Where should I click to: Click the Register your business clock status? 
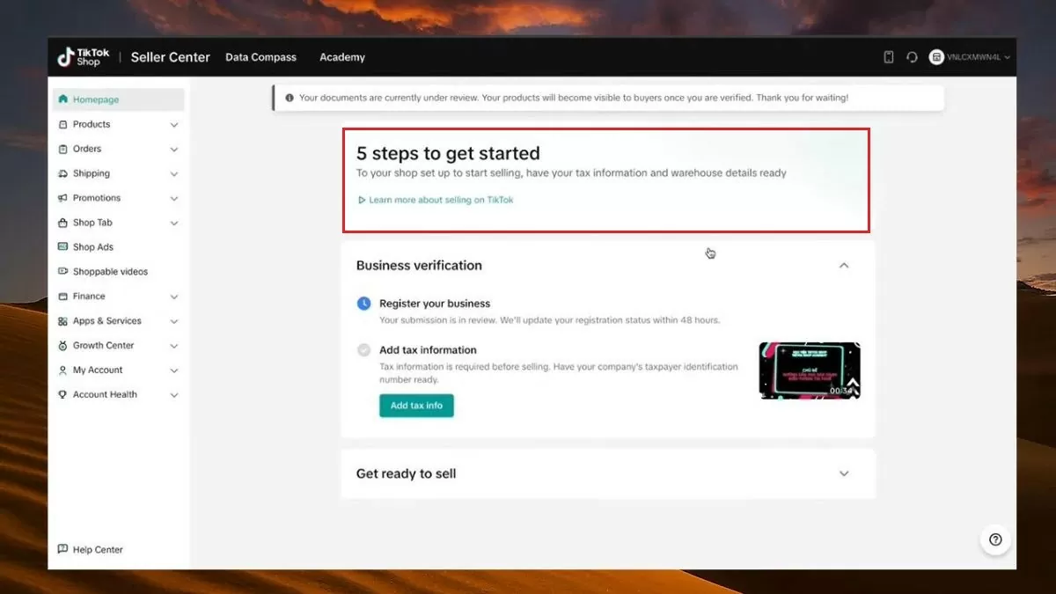(x=363, y=304)
